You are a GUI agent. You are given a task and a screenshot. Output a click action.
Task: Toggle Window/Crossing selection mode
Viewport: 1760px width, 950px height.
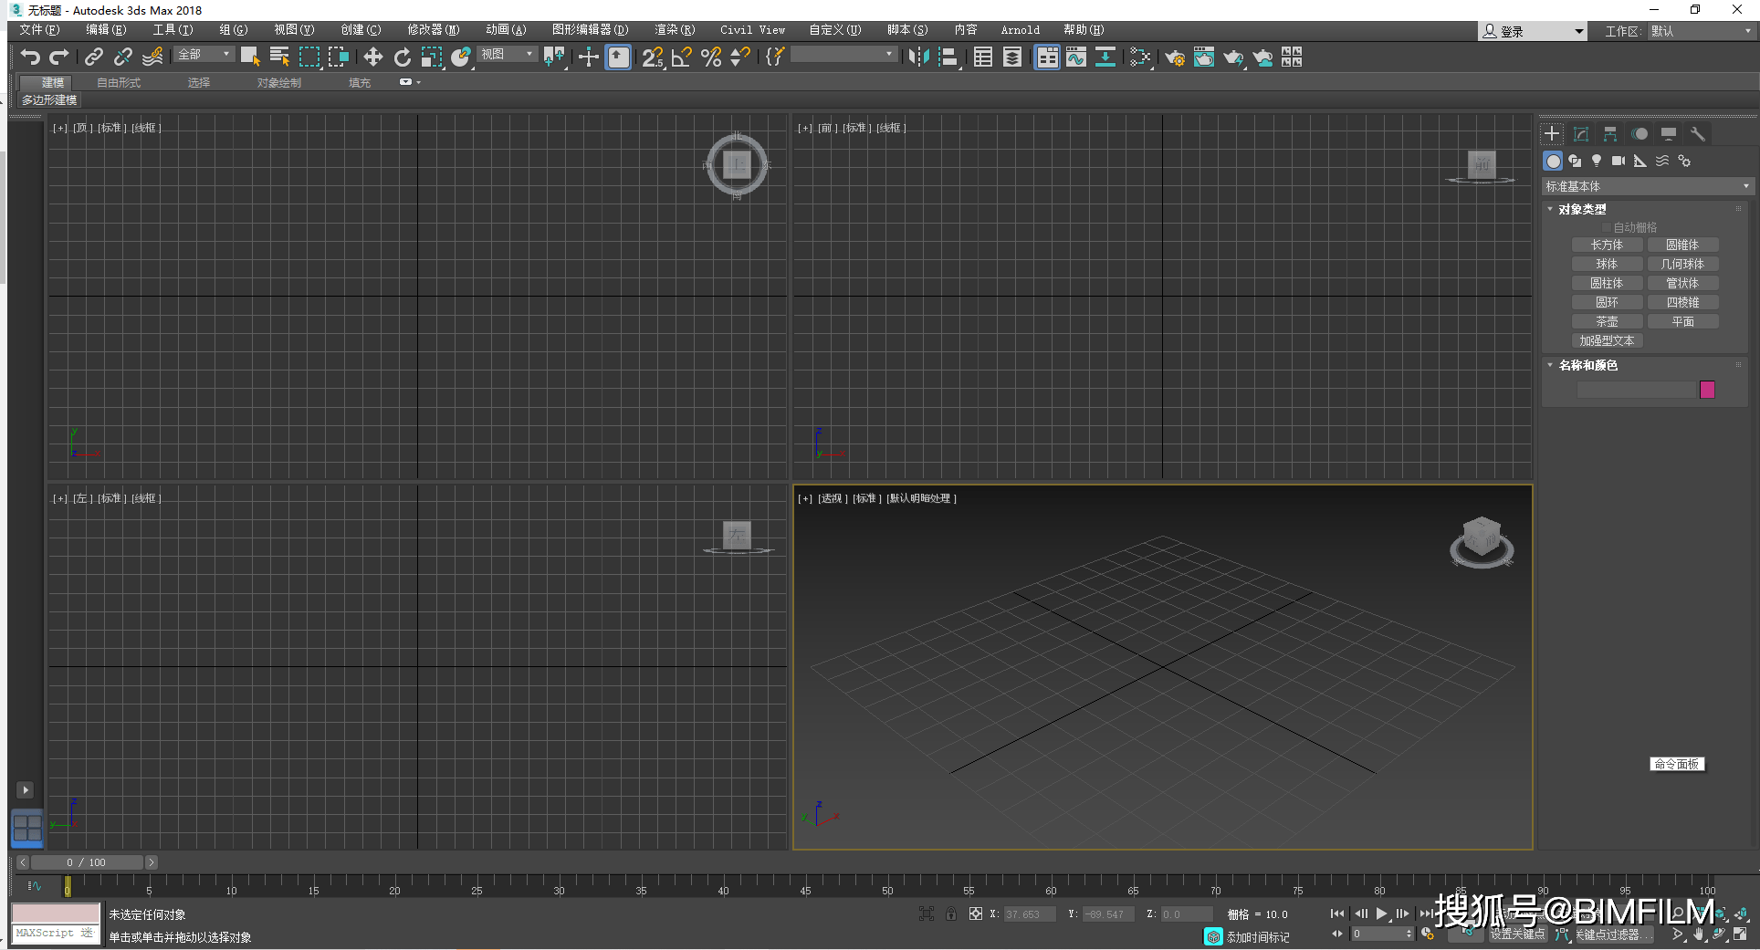pyautogui.click(x=339, y=57)
